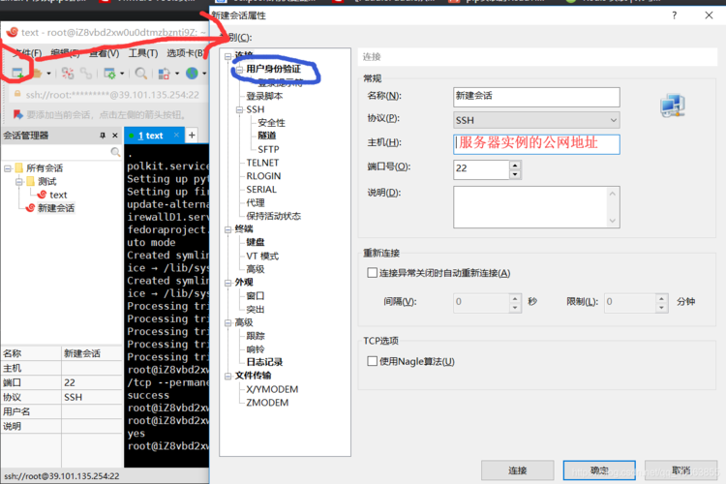Viewport: 726px width, 484px height.
Task: Enable the 使用Nagle算法 checkbox
Action: [373, 361]
